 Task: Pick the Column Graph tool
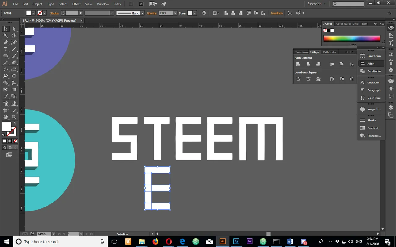14,104
